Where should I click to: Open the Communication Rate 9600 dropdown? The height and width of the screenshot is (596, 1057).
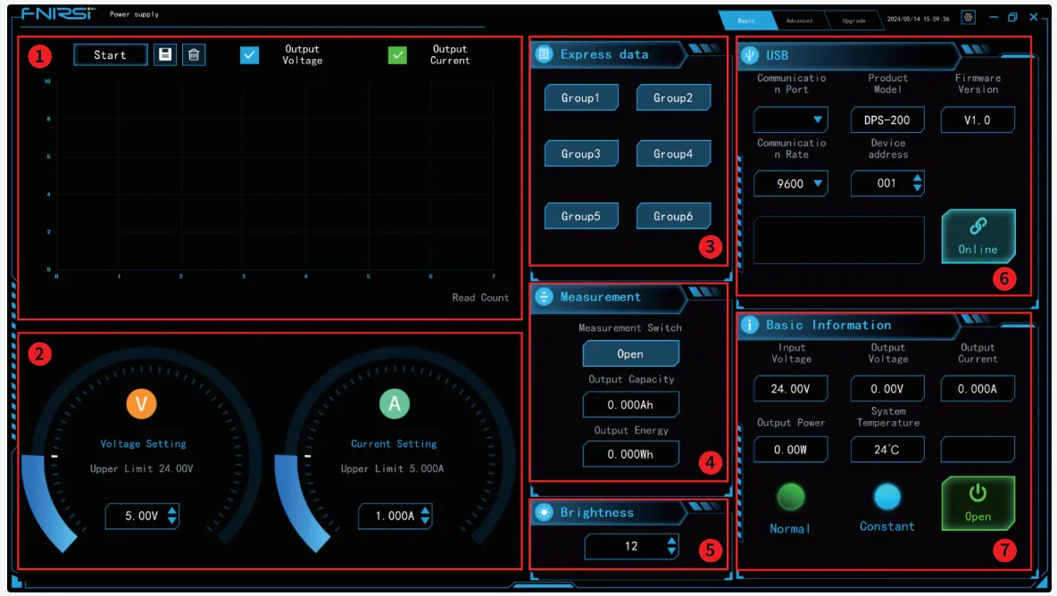791,184
